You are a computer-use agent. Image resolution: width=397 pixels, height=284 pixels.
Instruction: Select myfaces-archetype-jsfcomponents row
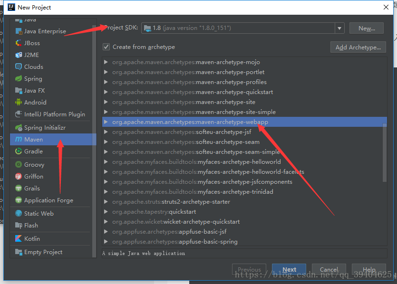(x=244, y=182)
